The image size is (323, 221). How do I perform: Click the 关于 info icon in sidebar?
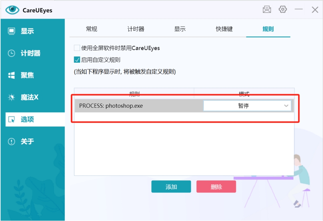click(x=12, y=141)
